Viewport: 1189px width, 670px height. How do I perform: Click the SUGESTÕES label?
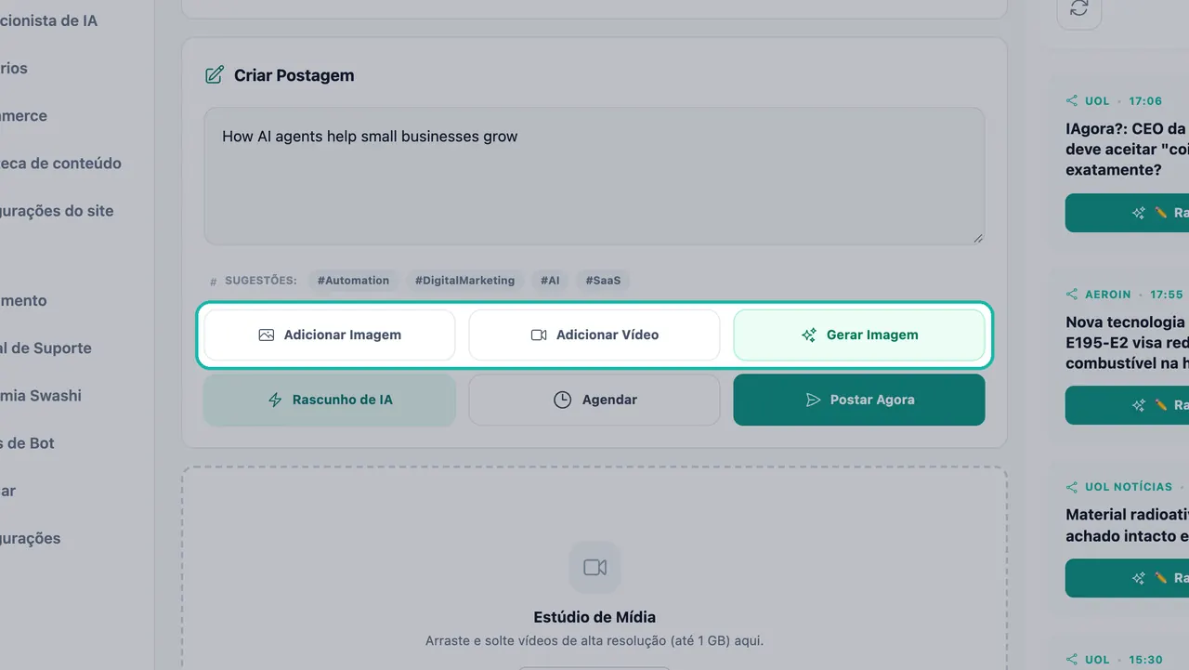261,281
